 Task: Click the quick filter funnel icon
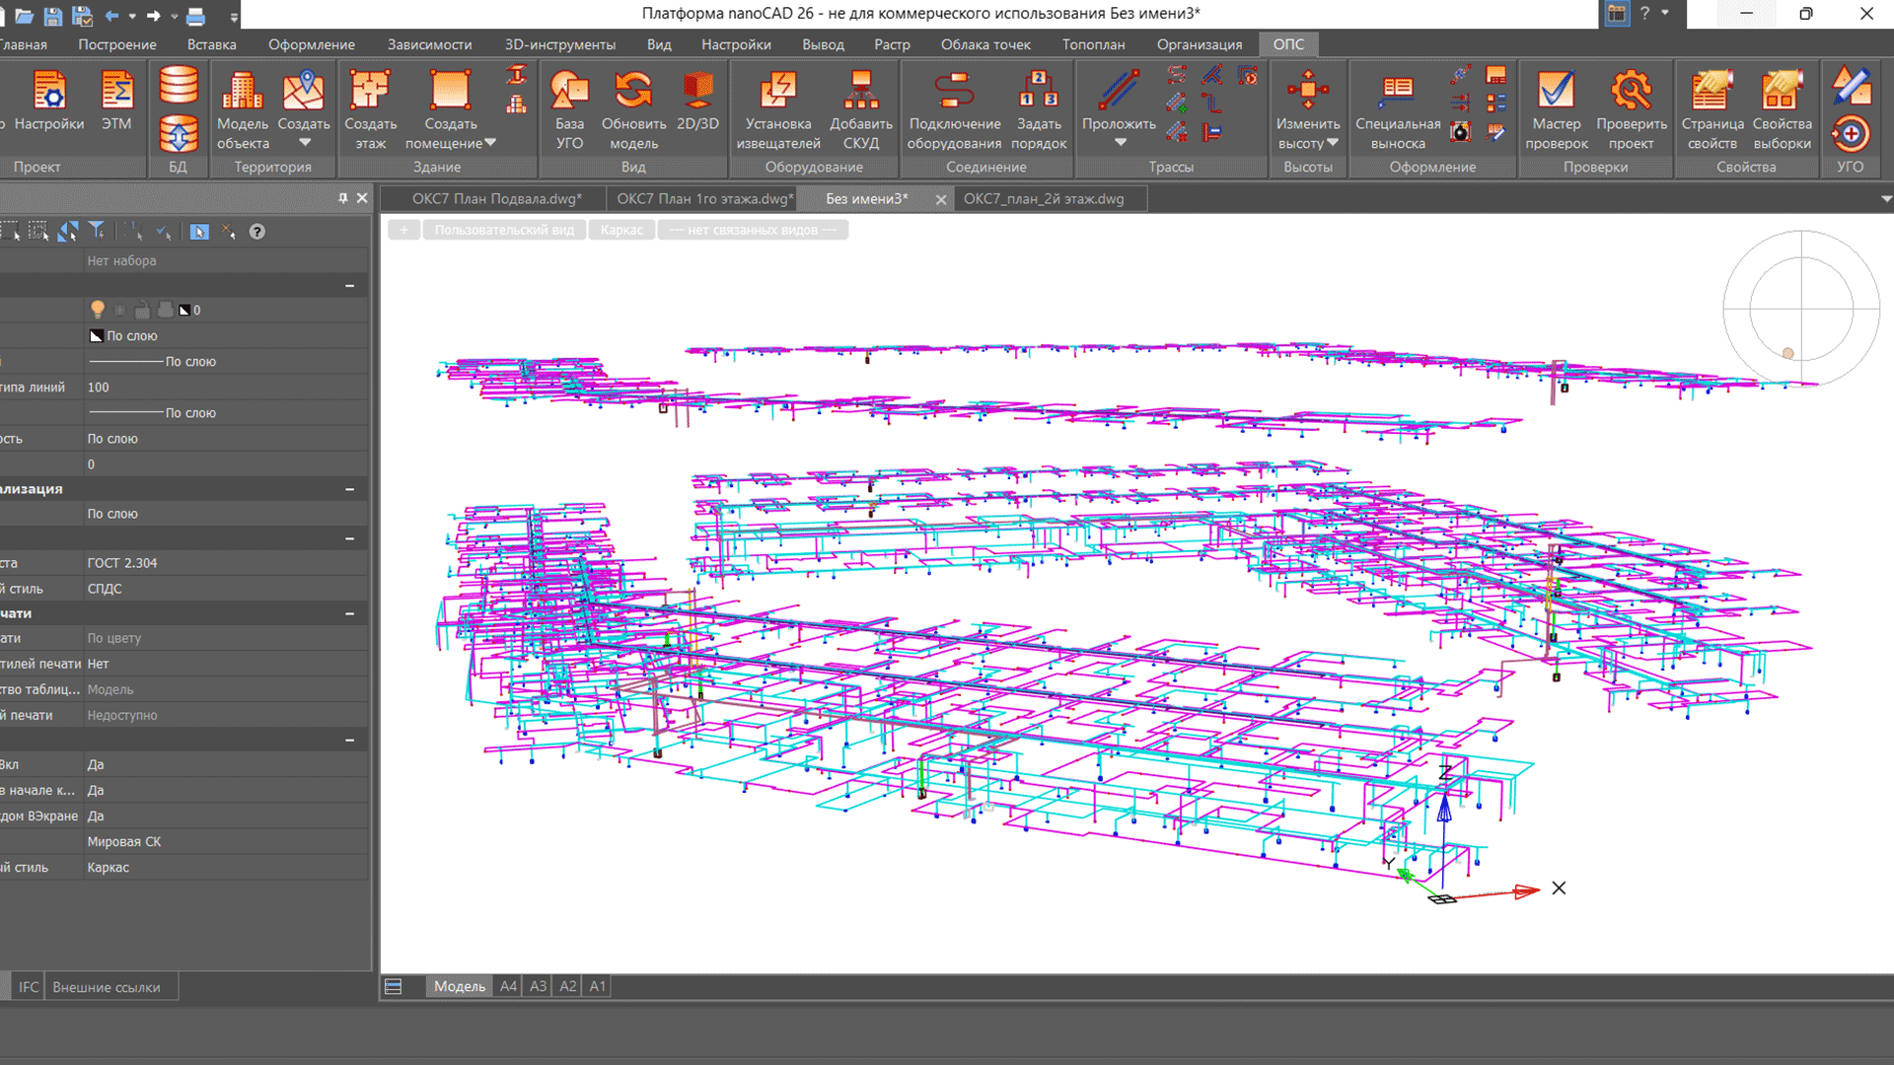[97, 231]
